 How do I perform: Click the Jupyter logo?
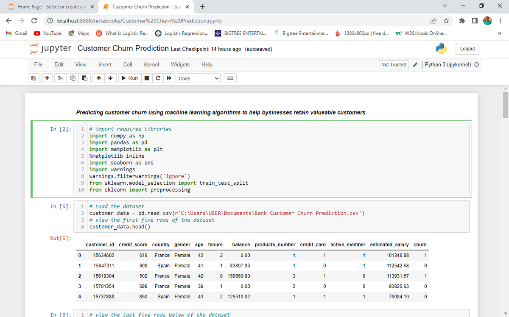coord(50,48)
